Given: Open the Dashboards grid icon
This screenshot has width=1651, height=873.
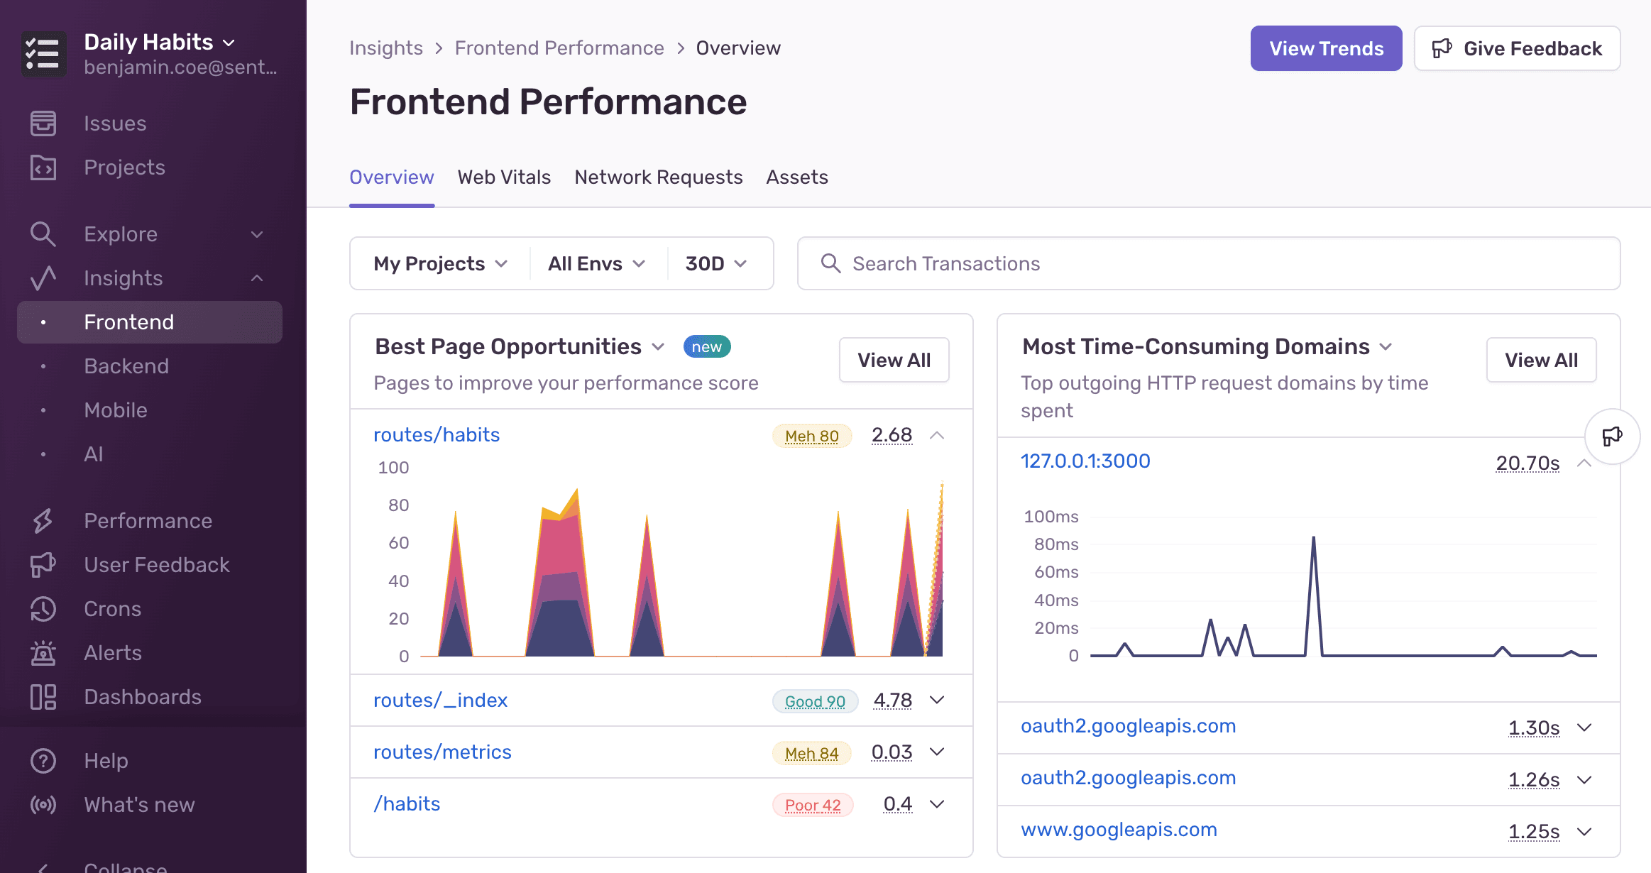Looking at the screenshot, I should point(43,697).
